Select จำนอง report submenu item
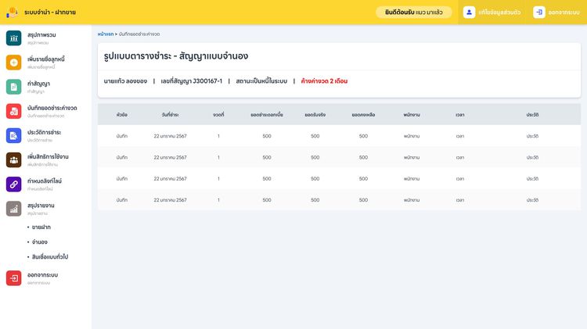Image resolution: width=587 pixels, height=329 pixels. 39,241
